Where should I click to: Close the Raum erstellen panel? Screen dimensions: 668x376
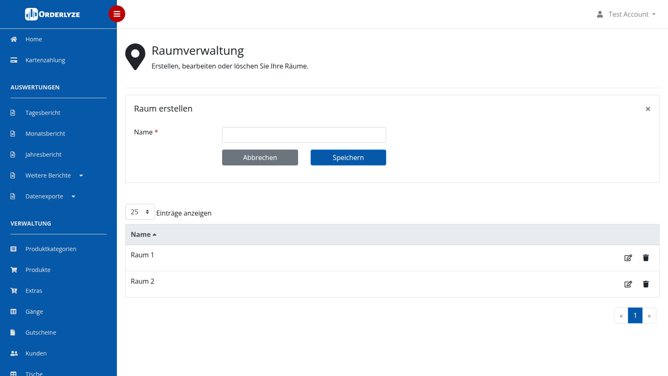[x=648, y=109]
